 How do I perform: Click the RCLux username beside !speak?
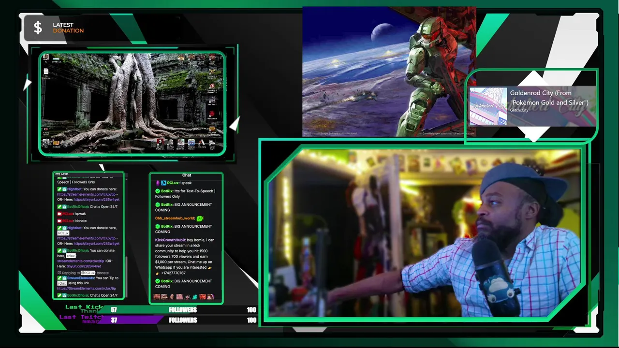pos(173,183)
